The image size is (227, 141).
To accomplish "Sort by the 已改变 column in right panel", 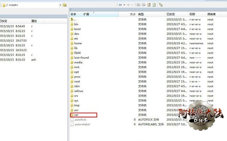I will [x=171, y=14].
